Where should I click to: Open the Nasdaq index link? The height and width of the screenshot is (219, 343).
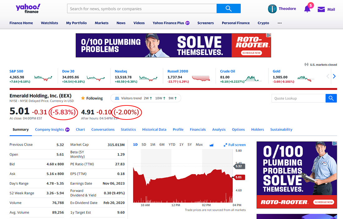121,71
